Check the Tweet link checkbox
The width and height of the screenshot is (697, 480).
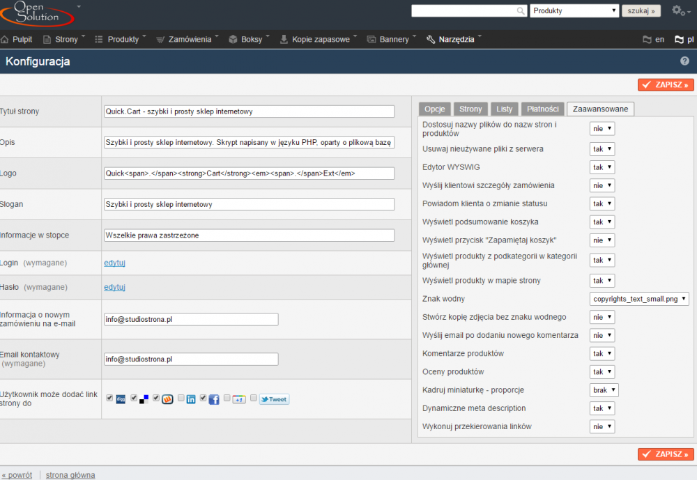254,398
